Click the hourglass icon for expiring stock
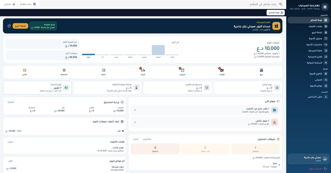This screenshot has height=173, width=331. point(137,88)
